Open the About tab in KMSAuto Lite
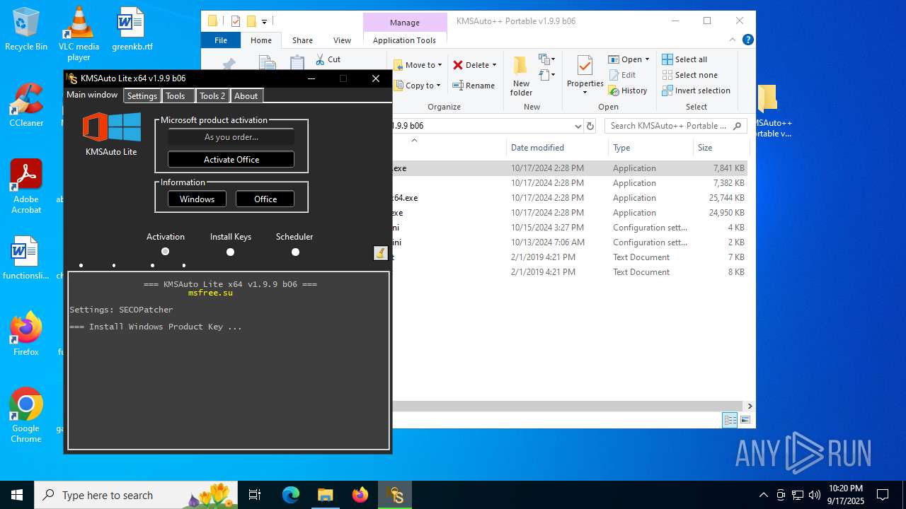Image resolution: width=906 pixels, height=509 pixels. [246, 96]
